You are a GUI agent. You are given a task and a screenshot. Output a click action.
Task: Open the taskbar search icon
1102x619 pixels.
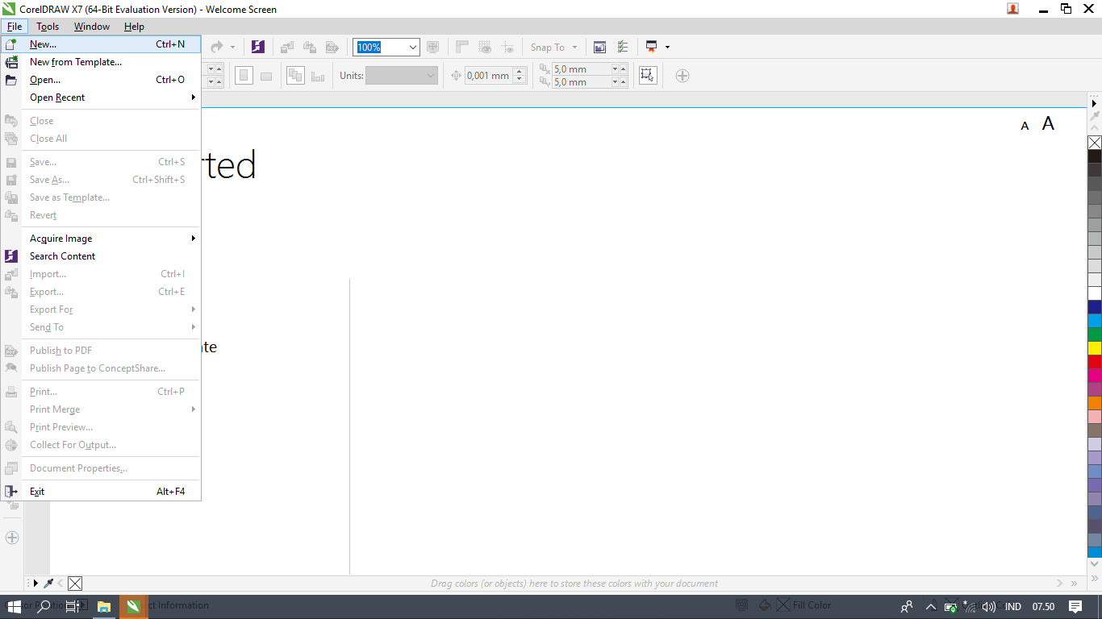click(44, 606)
